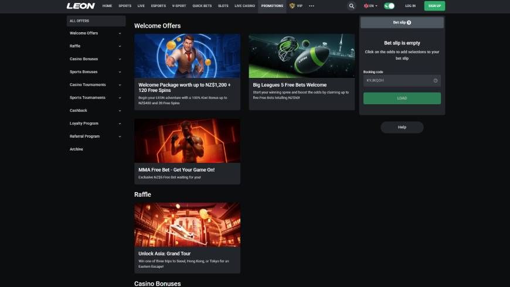Click 'Unlock Asia: Grand Tour' title
510x287 pixels.
(165, 254)
